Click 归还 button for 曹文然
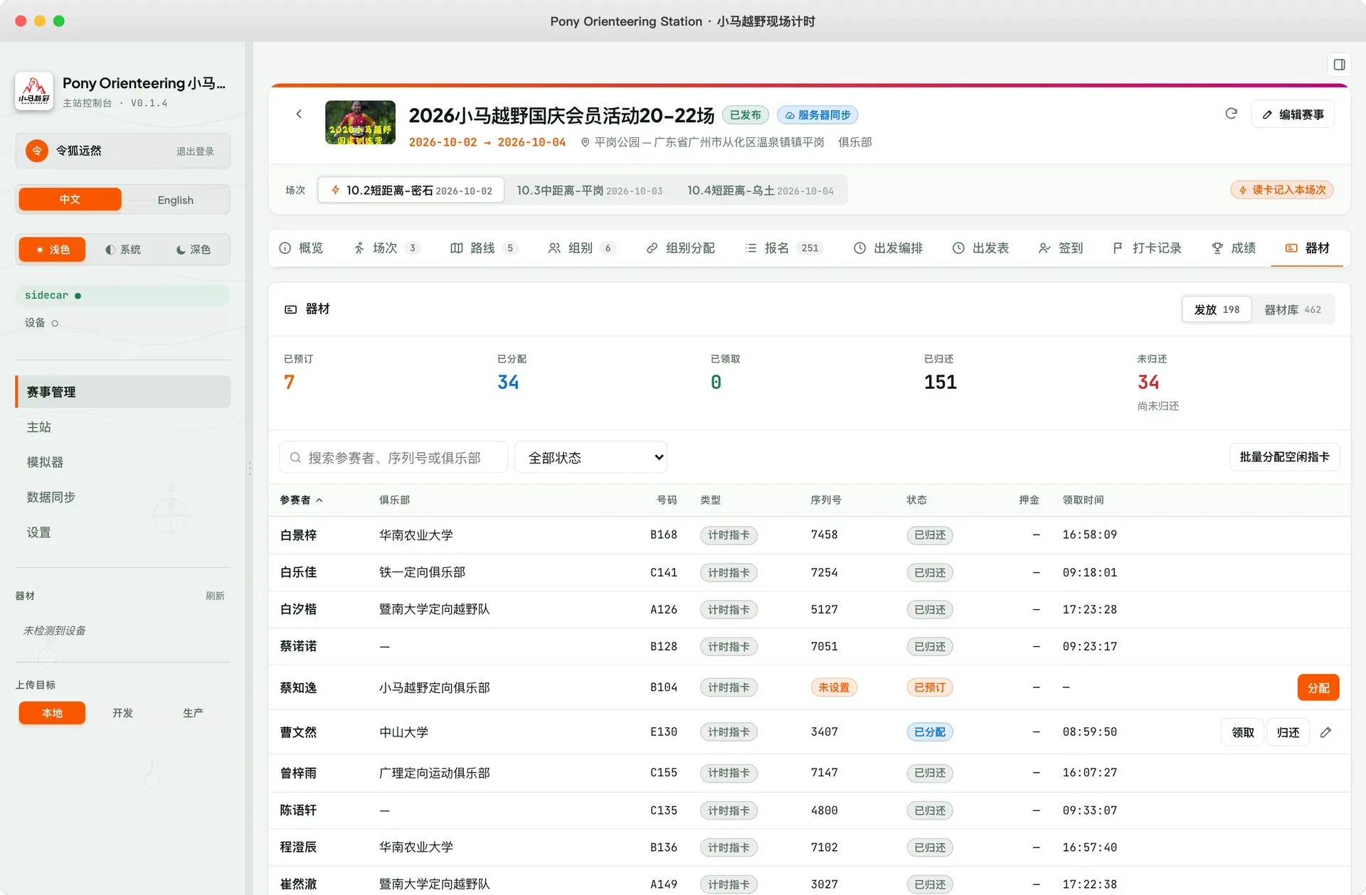This screenshot has width=1366, height=895. [x=1288, y=732]
